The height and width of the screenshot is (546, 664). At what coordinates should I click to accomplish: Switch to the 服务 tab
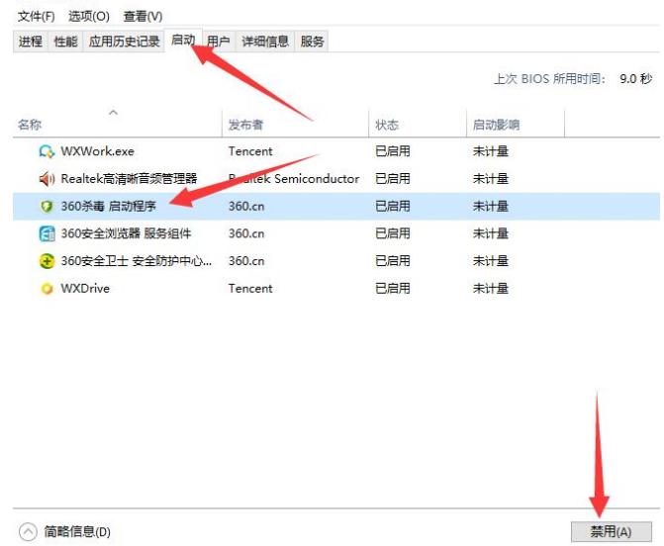click(x=312, y=42)
